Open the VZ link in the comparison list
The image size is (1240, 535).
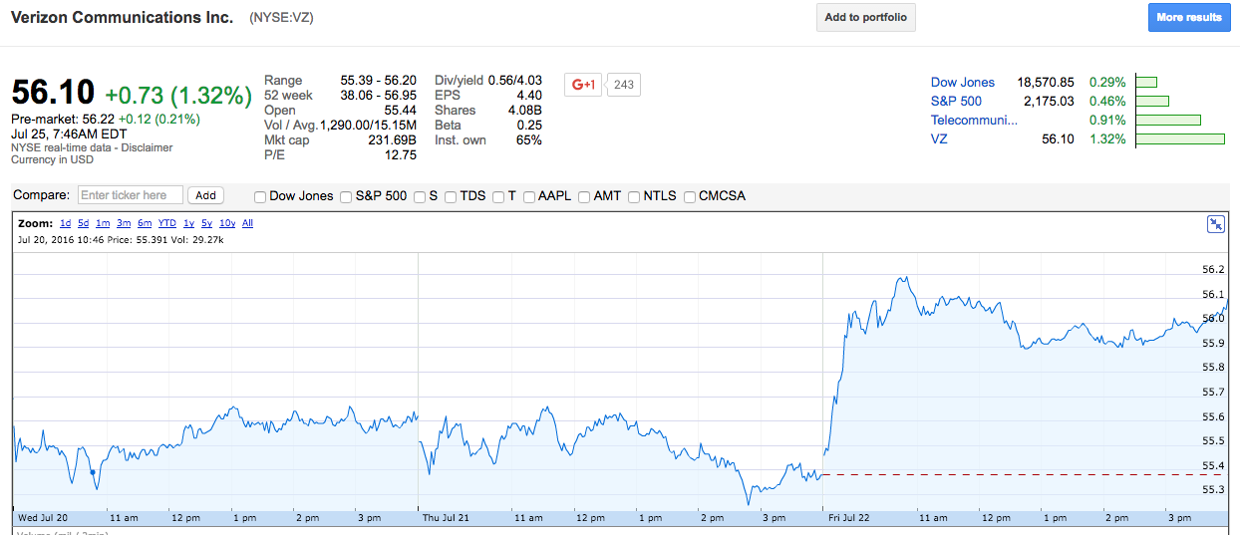pos(939,138)
